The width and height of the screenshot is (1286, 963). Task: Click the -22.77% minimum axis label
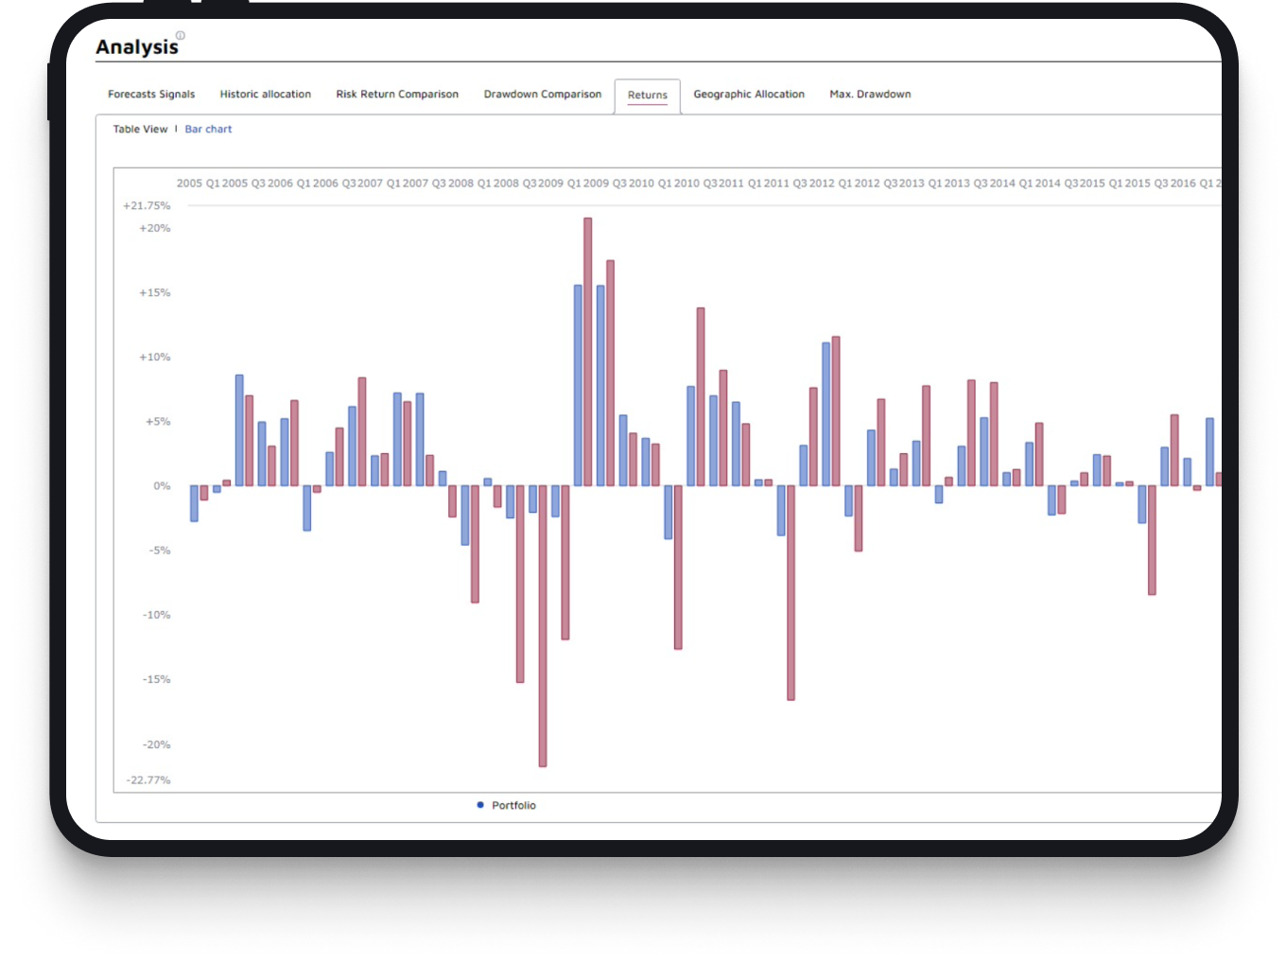148,780
